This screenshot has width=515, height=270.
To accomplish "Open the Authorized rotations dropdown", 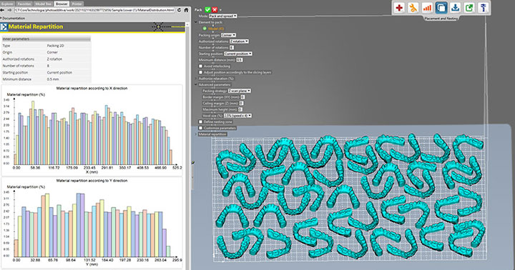I will (x=239, y=41).
